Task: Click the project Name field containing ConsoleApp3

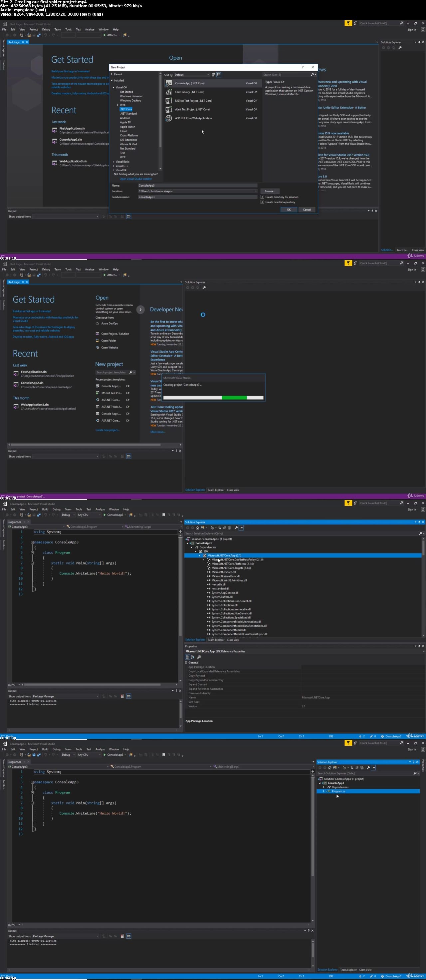Action: (198, 185)
